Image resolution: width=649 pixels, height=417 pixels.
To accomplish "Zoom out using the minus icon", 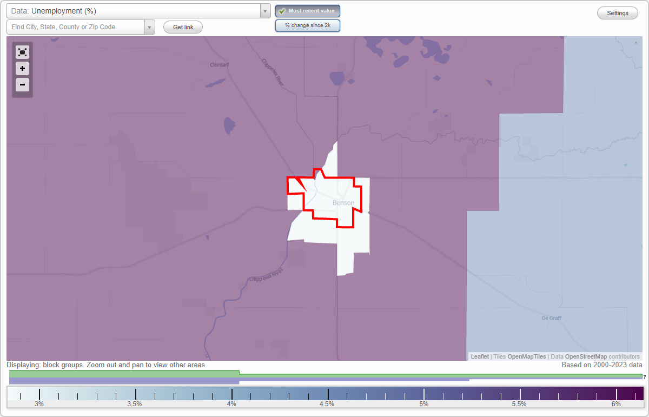I will (x=22, y=85).
